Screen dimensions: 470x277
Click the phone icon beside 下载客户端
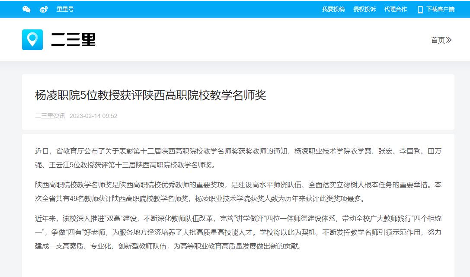pyautogui.click(x=420, y=10)
